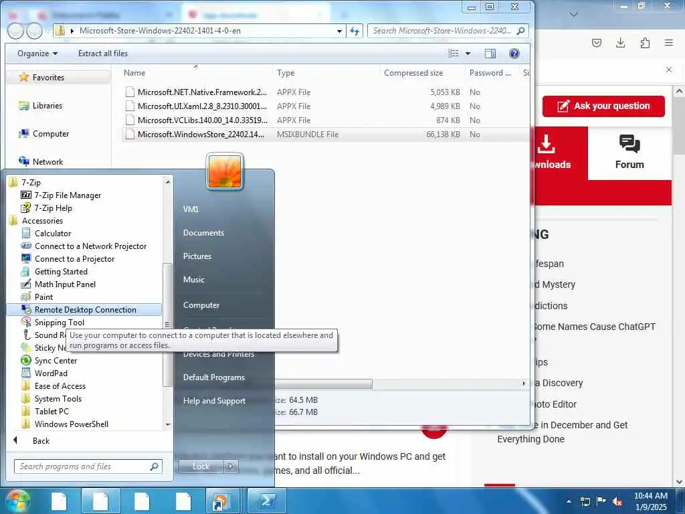Open shutdown options arrow next to Lock

point(231,466)
